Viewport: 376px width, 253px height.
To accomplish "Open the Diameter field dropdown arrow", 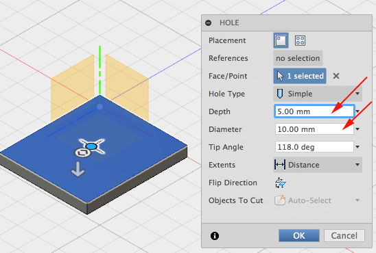I will (x=357, y=129).
